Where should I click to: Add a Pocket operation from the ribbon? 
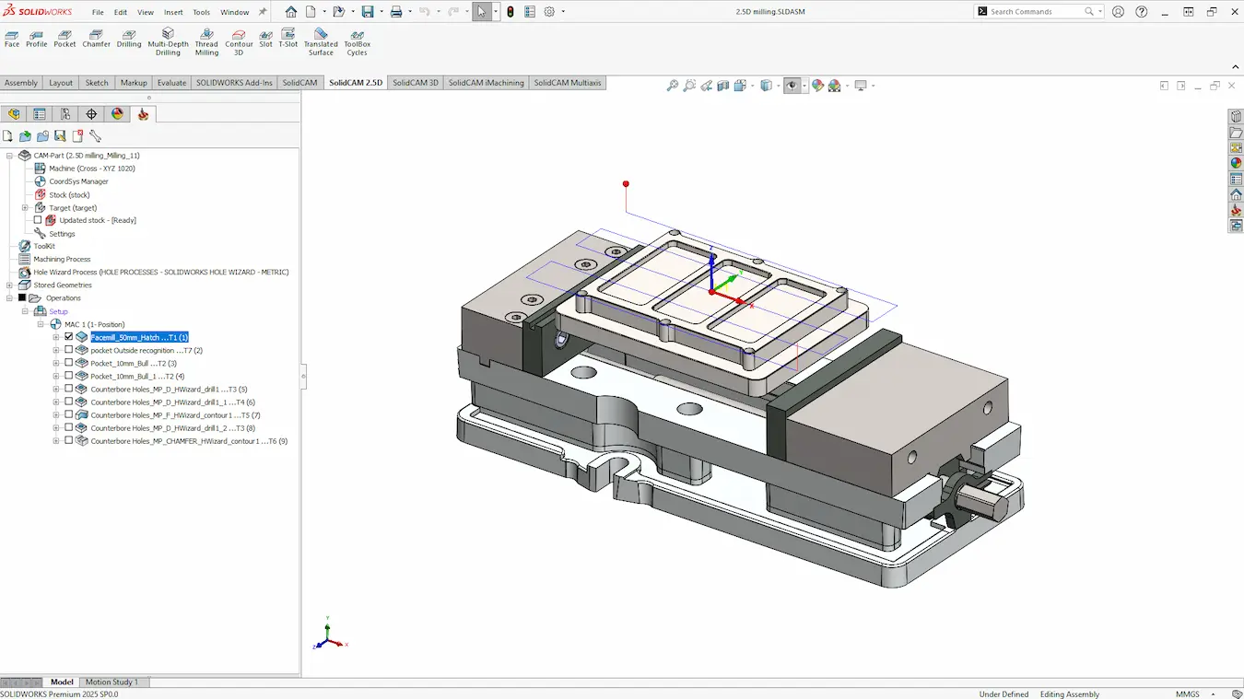[x=65, y=38]
